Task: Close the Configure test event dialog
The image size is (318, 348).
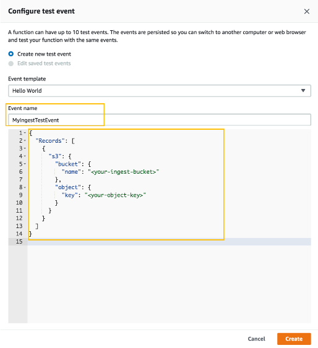Action: (x=307, y=11)
